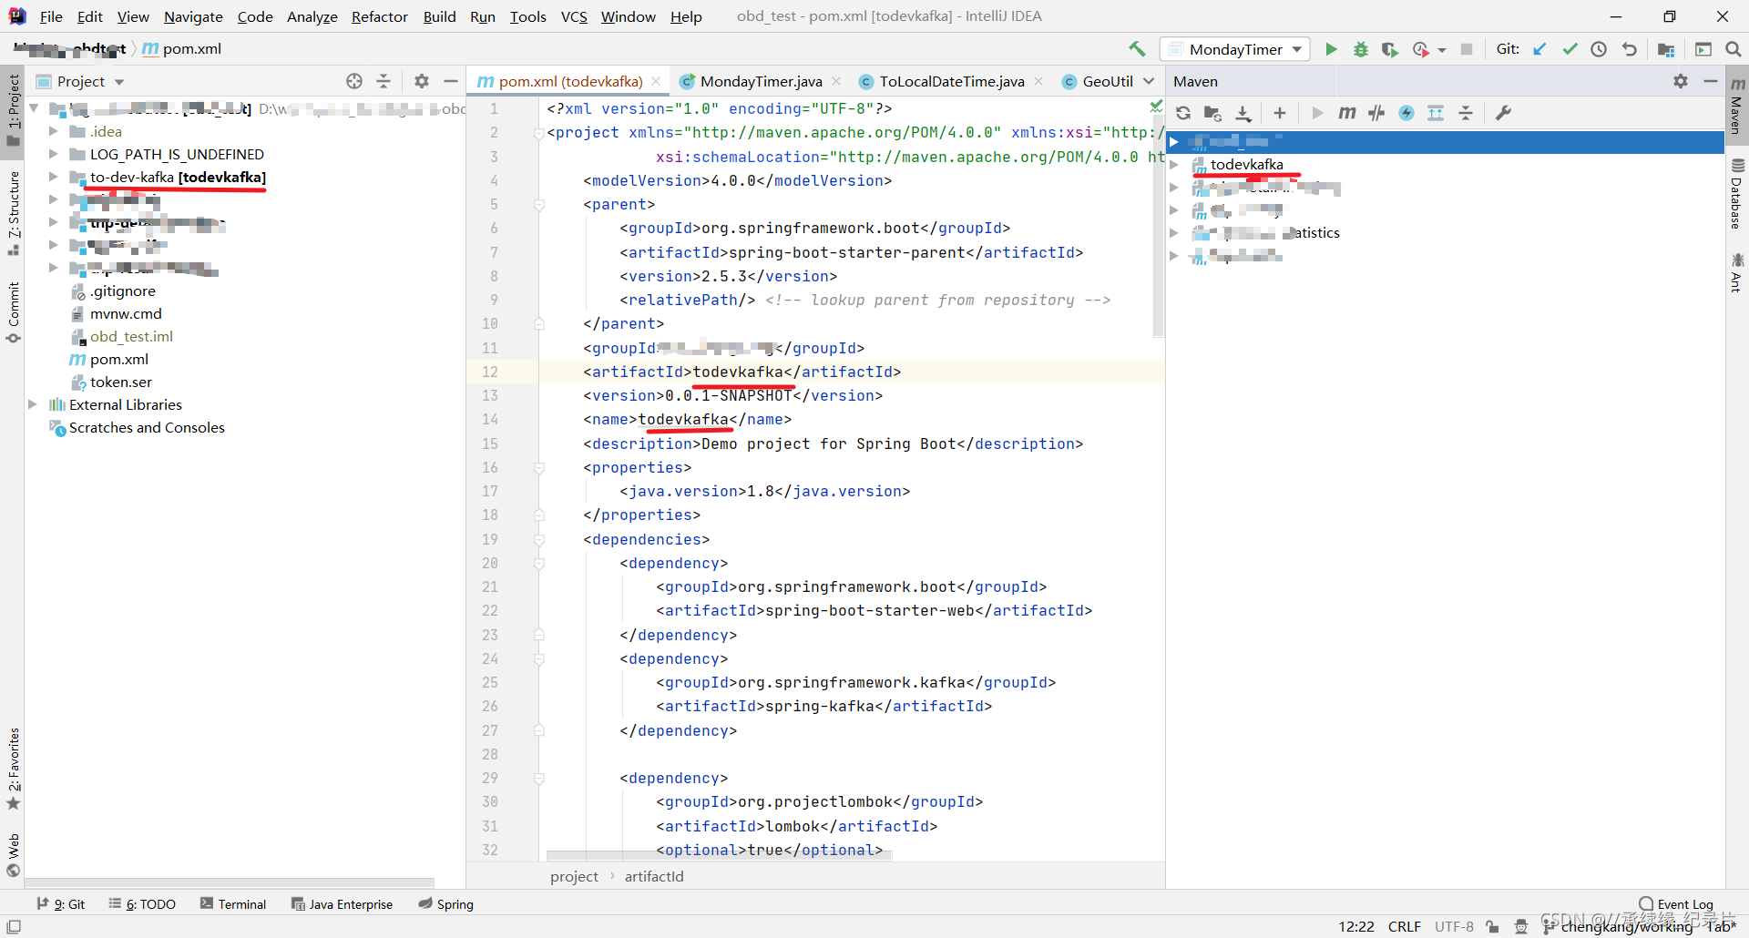Screen dimensions: 1749x938
Task: Toggle Maven Offline Mode icon
Action: pyautogui.click(x=1376, y=113)
